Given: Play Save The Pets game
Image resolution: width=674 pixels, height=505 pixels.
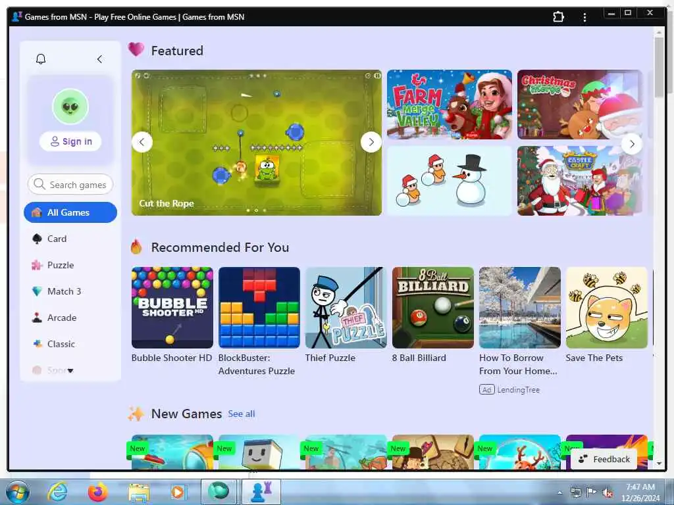Looking at the screenshot, I should pos(606,308).
